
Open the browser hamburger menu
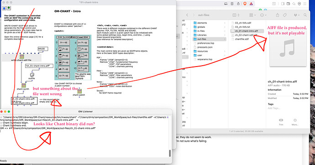(x=305, y=4)
